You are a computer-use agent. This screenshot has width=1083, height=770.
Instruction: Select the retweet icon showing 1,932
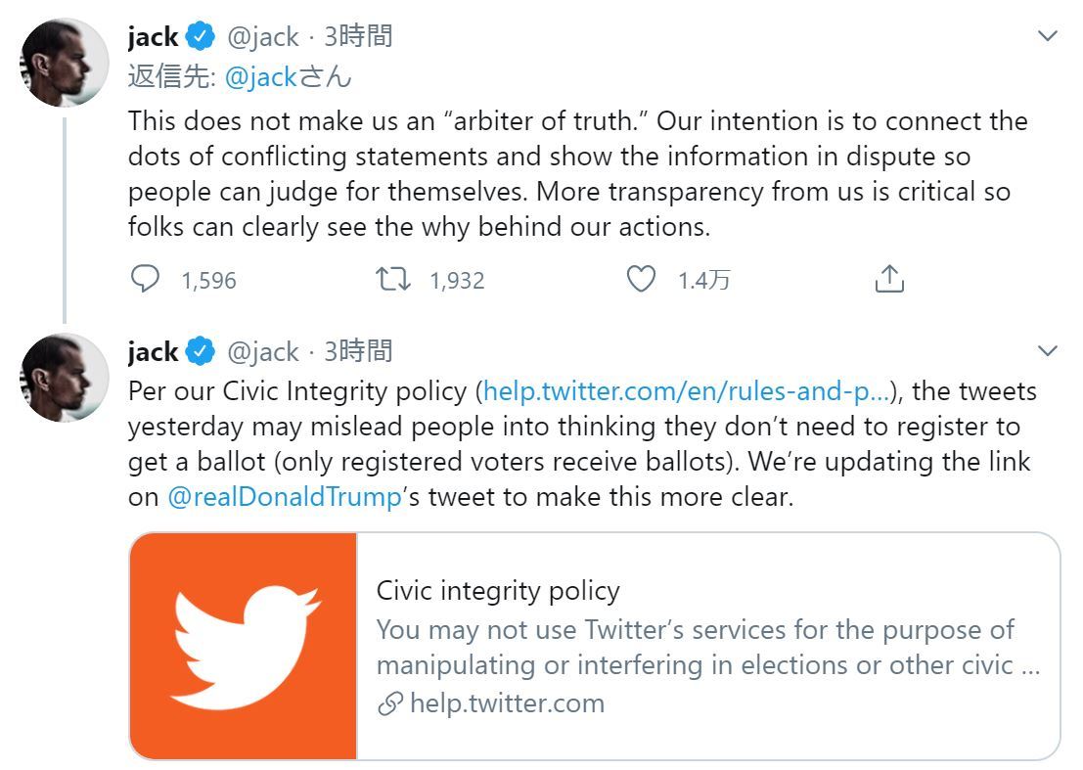[394, 279]
